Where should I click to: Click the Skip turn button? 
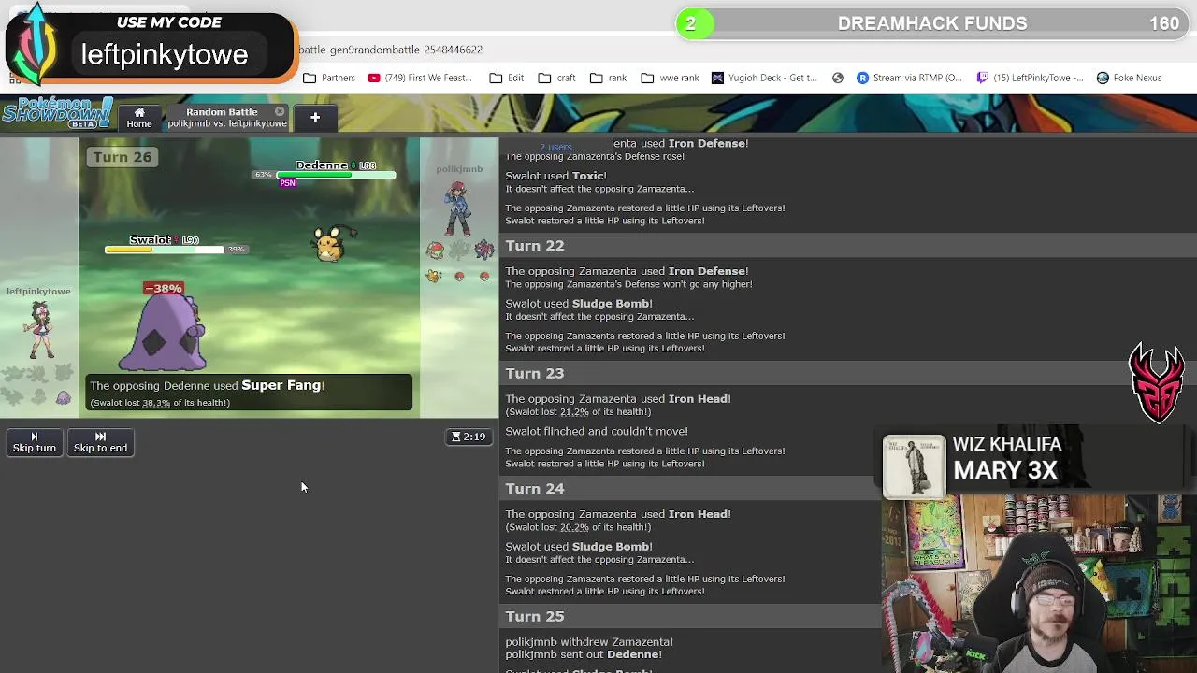(35, 442)
